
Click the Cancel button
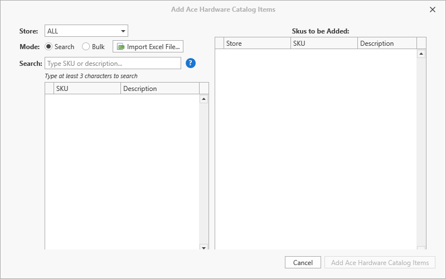click(x=303, y=262)
